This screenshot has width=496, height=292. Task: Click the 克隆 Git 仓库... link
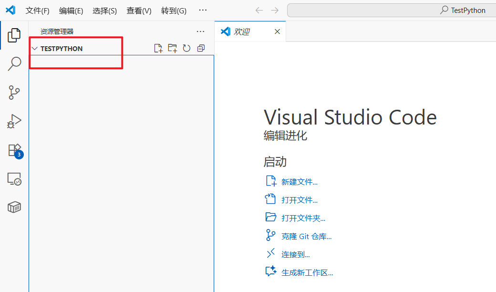point(306,236)
